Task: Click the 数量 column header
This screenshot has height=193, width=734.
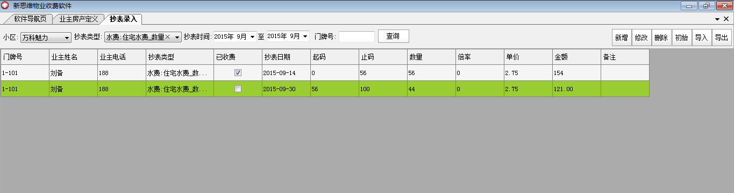Action: tap(431, 57)
